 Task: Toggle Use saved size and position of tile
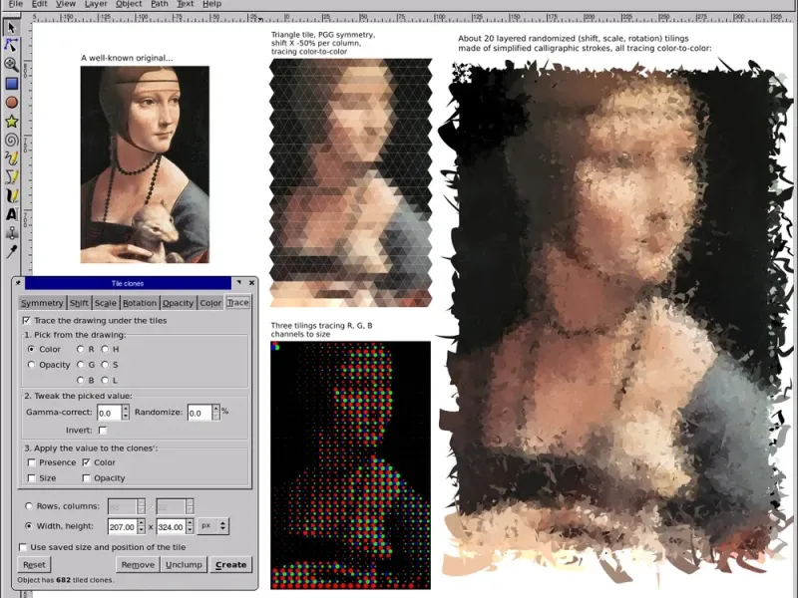pos(23,547)
